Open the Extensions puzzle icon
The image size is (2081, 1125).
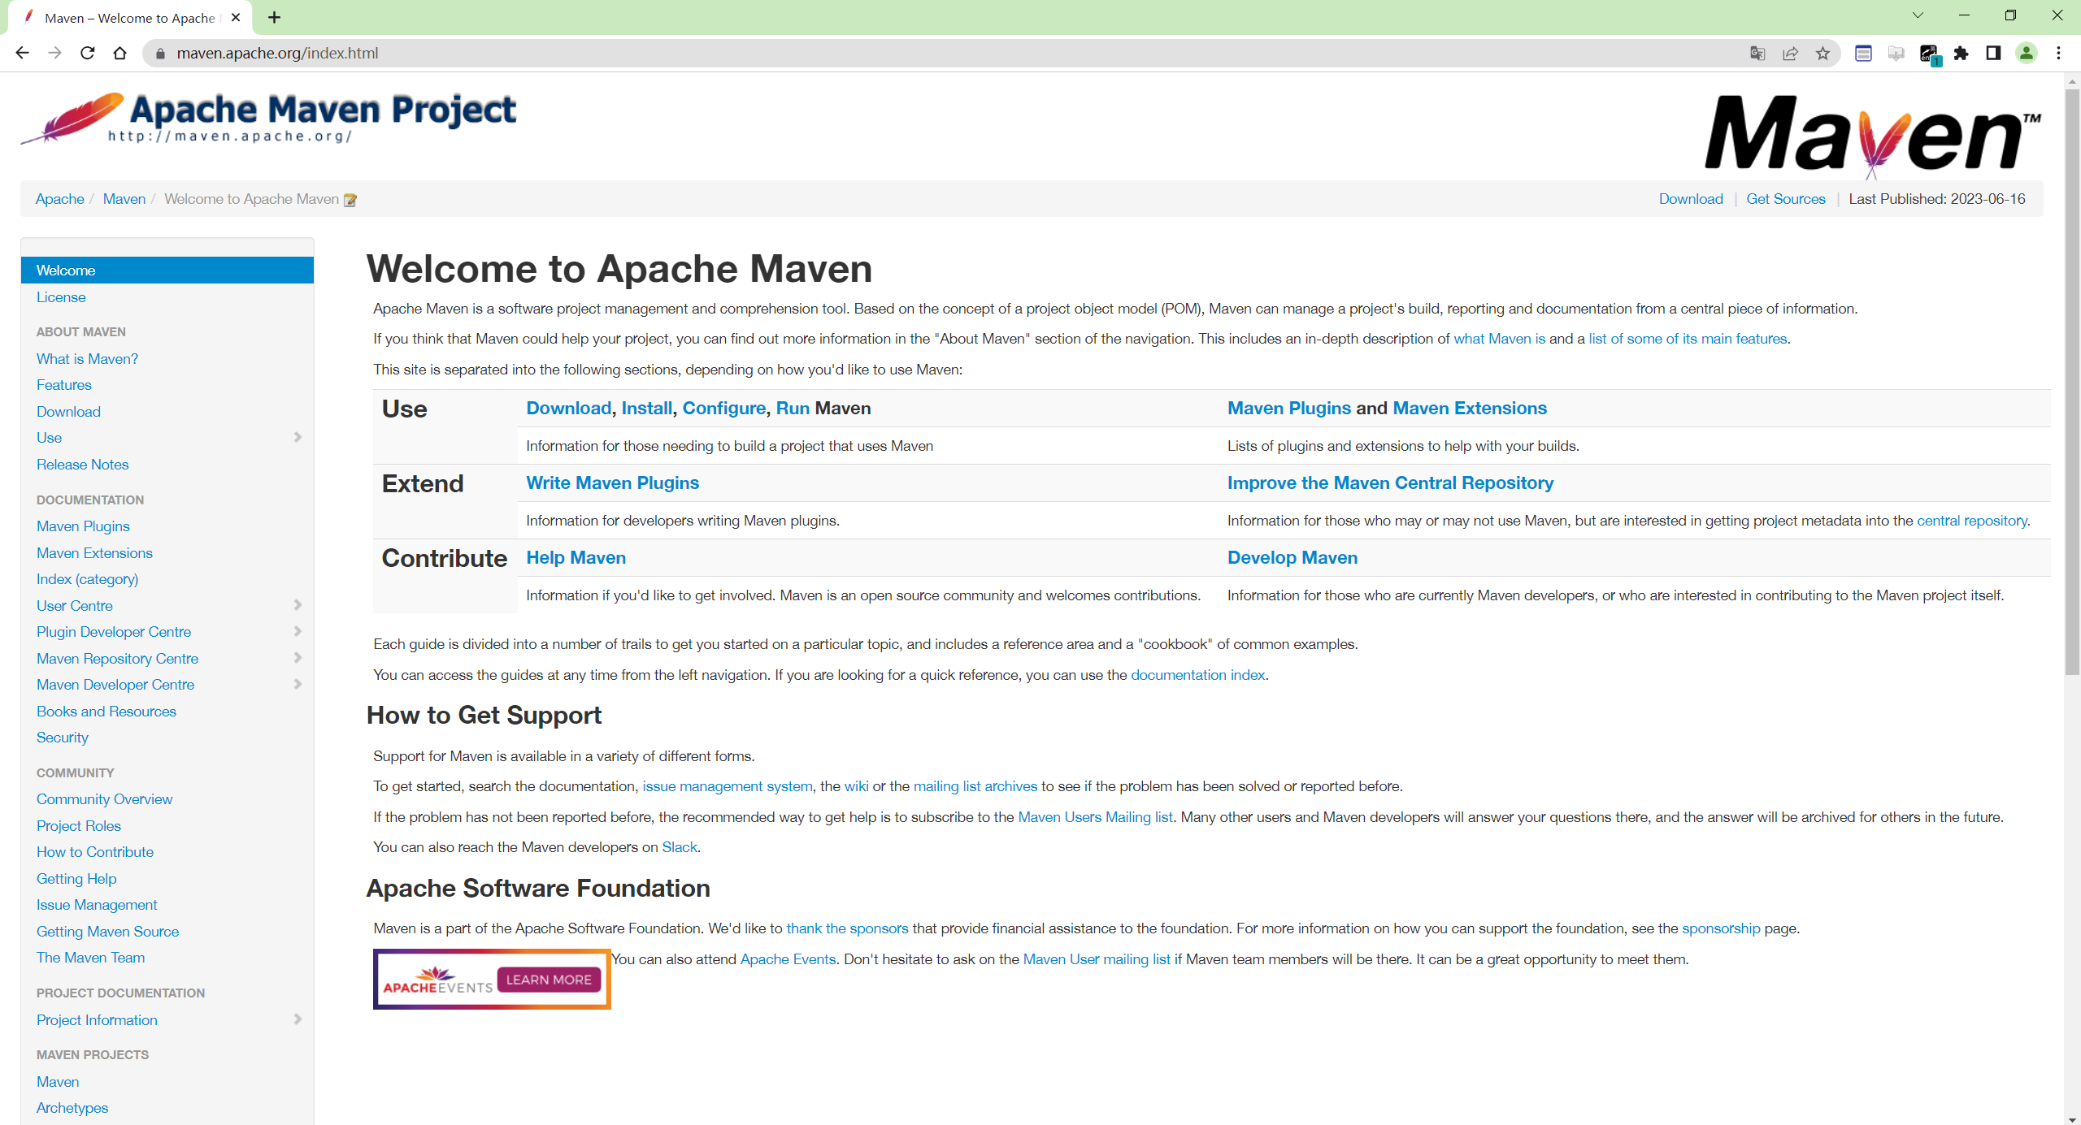pos(1961,54)
